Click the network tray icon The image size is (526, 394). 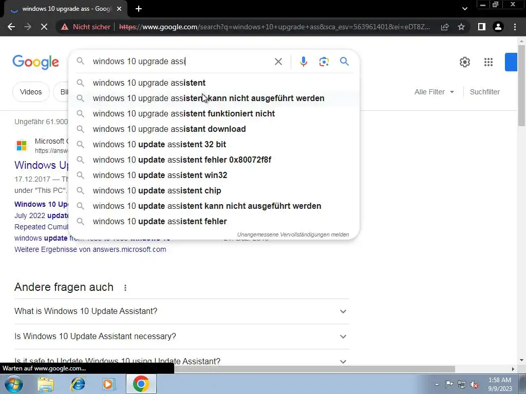(x=462, y=384)
